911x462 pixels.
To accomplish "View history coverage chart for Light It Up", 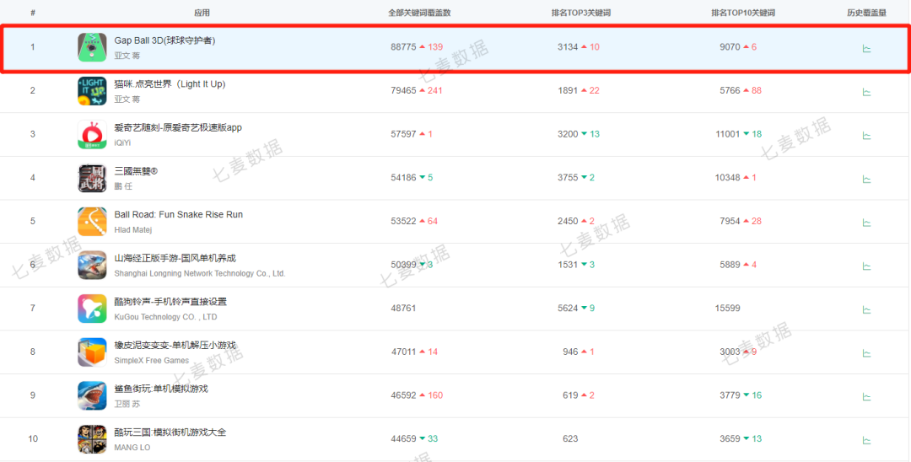I will [x=866, y=92].
